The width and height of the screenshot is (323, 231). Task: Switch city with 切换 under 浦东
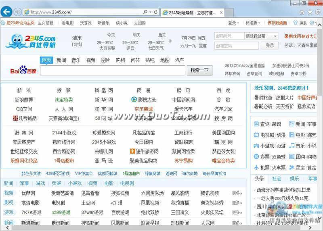(x=77, y=44)
